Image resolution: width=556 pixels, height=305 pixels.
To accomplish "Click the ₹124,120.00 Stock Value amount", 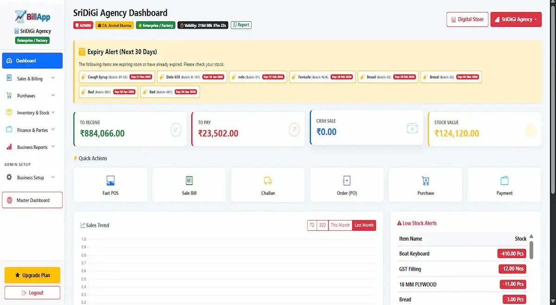I will pos(457,133).
